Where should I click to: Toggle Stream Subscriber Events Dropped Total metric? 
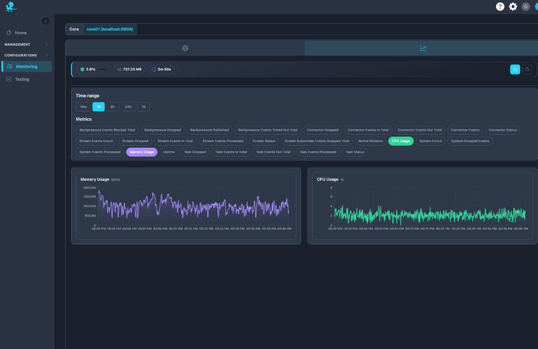(x=317, y=141)
